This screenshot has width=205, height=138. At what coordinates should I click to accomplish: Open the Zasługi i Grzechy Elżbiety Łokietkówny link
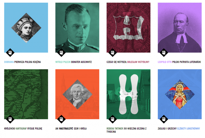pos(179,128)
